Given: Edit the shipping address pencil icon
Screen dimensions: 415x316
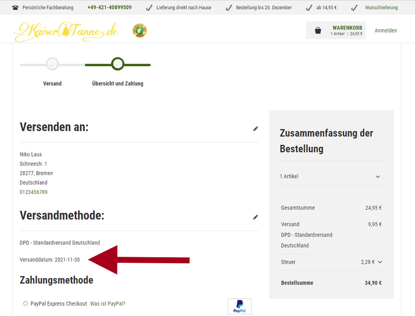Looking at the screenshot, I should coord(256,129).
